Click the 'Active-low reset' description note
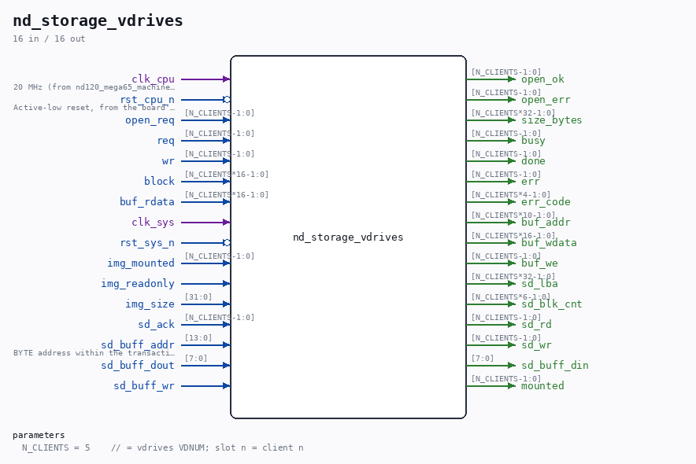The height and width of the screenshot is (464, 696). [94, 107]
